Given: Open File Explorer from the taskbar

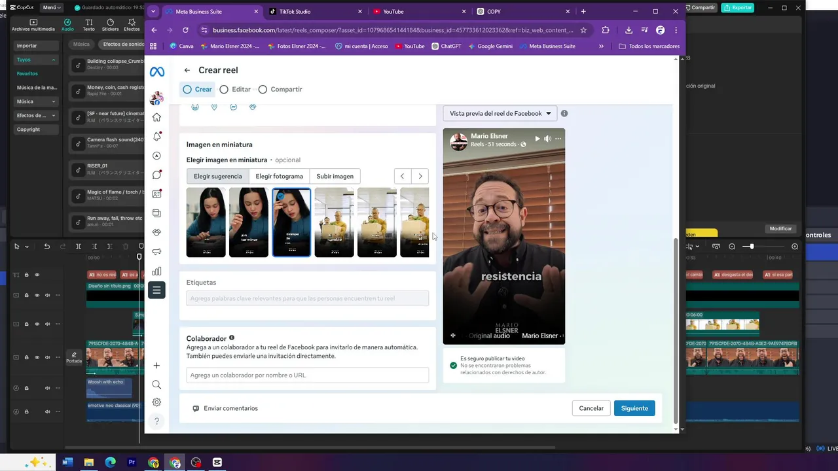Looking at the screenshot, I should point(88,462).
